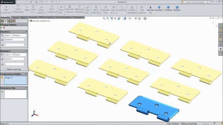Viewport: 223px width, 125px height.
Task: Reverse Direction 1 pattern direction
Action: [x=2, y=35]
